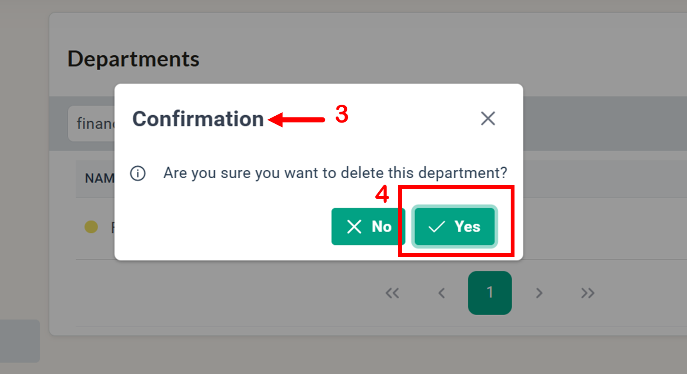Go to the previous page of departments

point(442,293)
